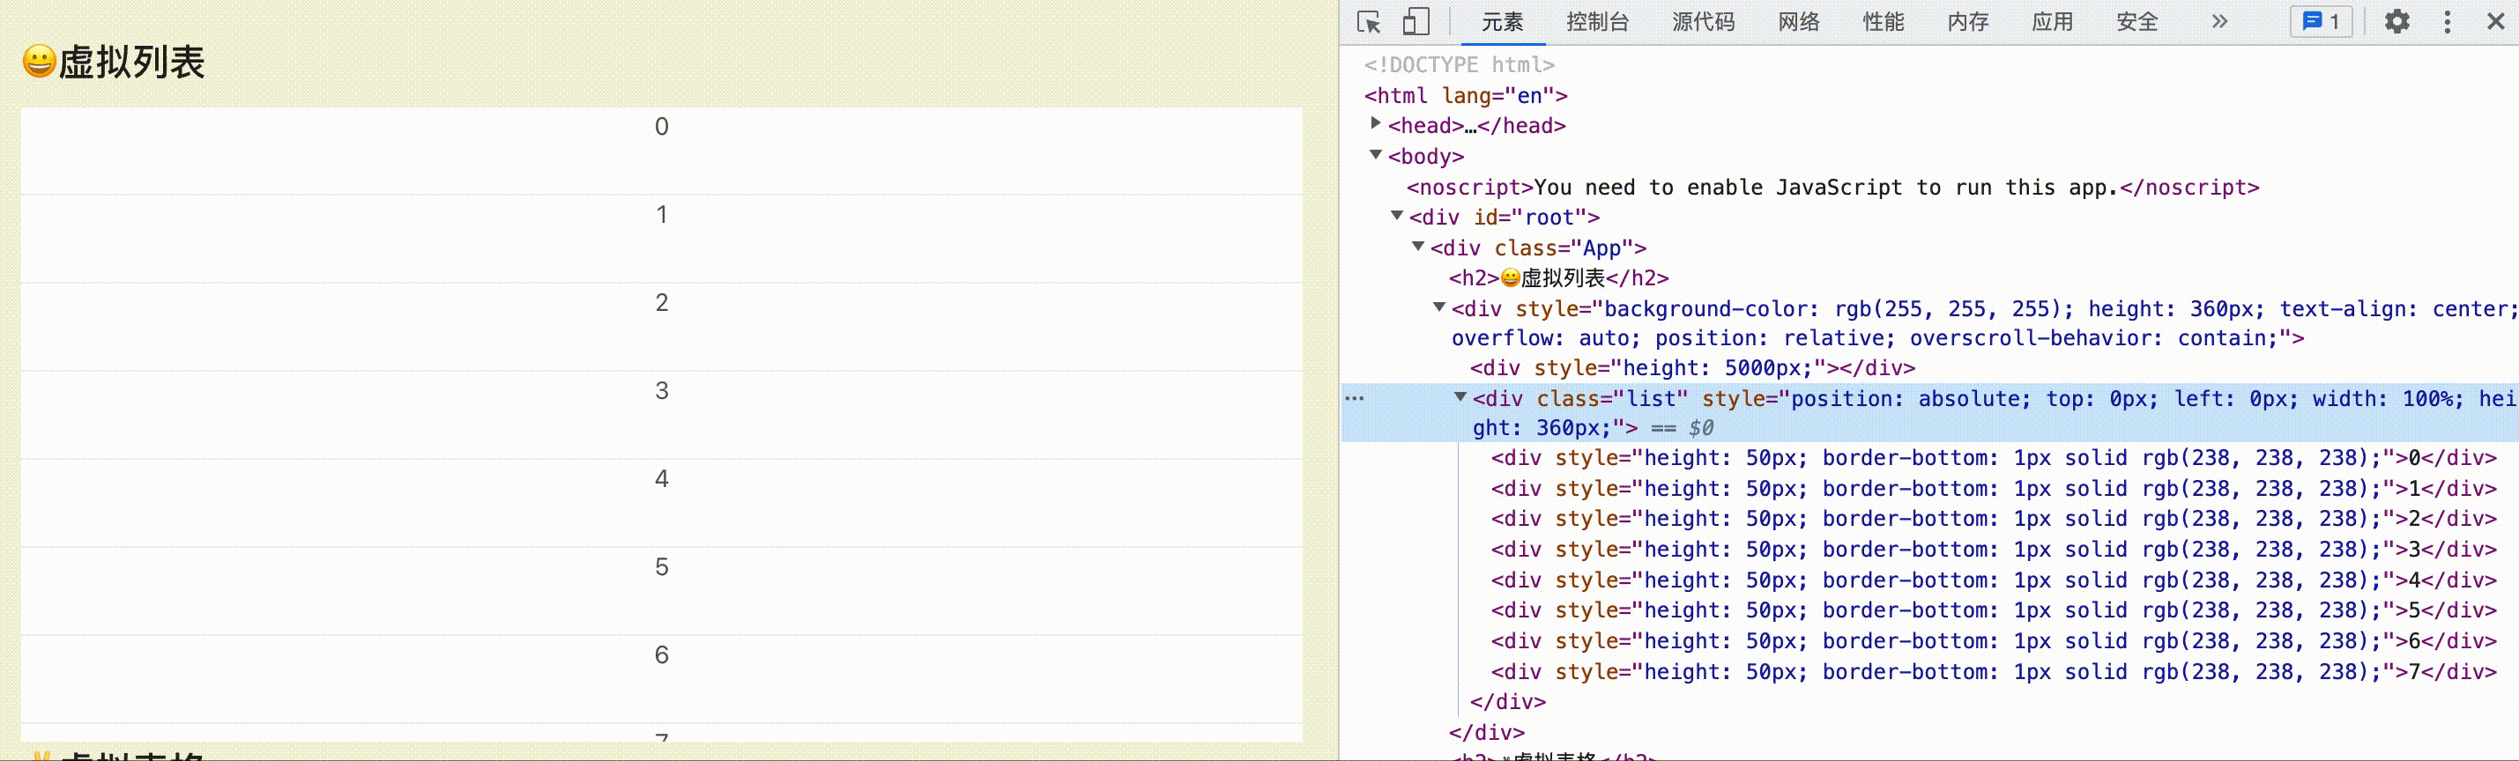
Task: Close the DevTools panel
Action: coord(2495,21)
